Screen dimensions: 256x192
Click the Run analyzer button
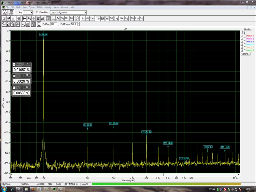pyautogui.click(x=5, y=12)
